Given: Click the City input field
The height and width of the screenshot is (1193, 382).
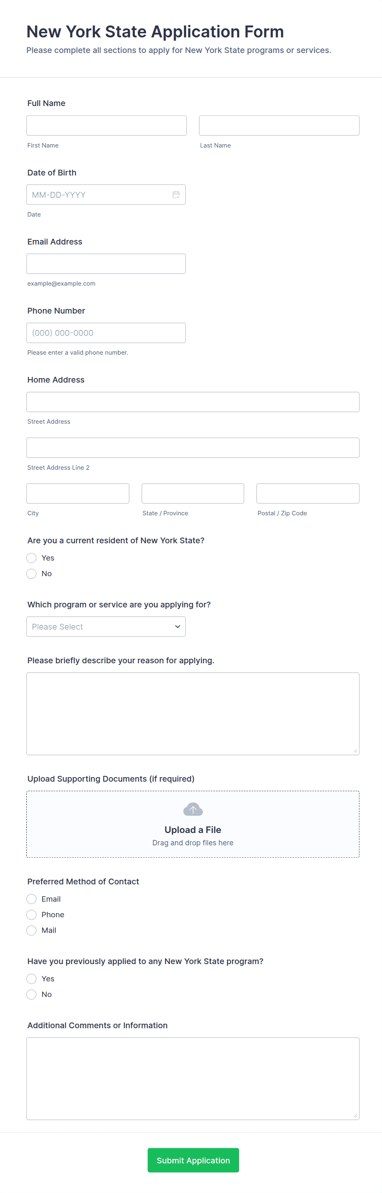Looking at the screenshot, I should pyautogui.click(x=77, y=493).
